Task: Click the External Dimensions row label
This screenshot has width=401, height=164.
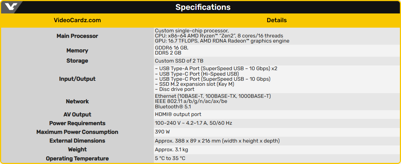Action: (x=77, y=141)
